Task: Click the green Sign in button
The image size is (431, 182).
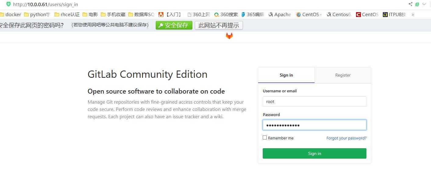Action: pos(315,153)
